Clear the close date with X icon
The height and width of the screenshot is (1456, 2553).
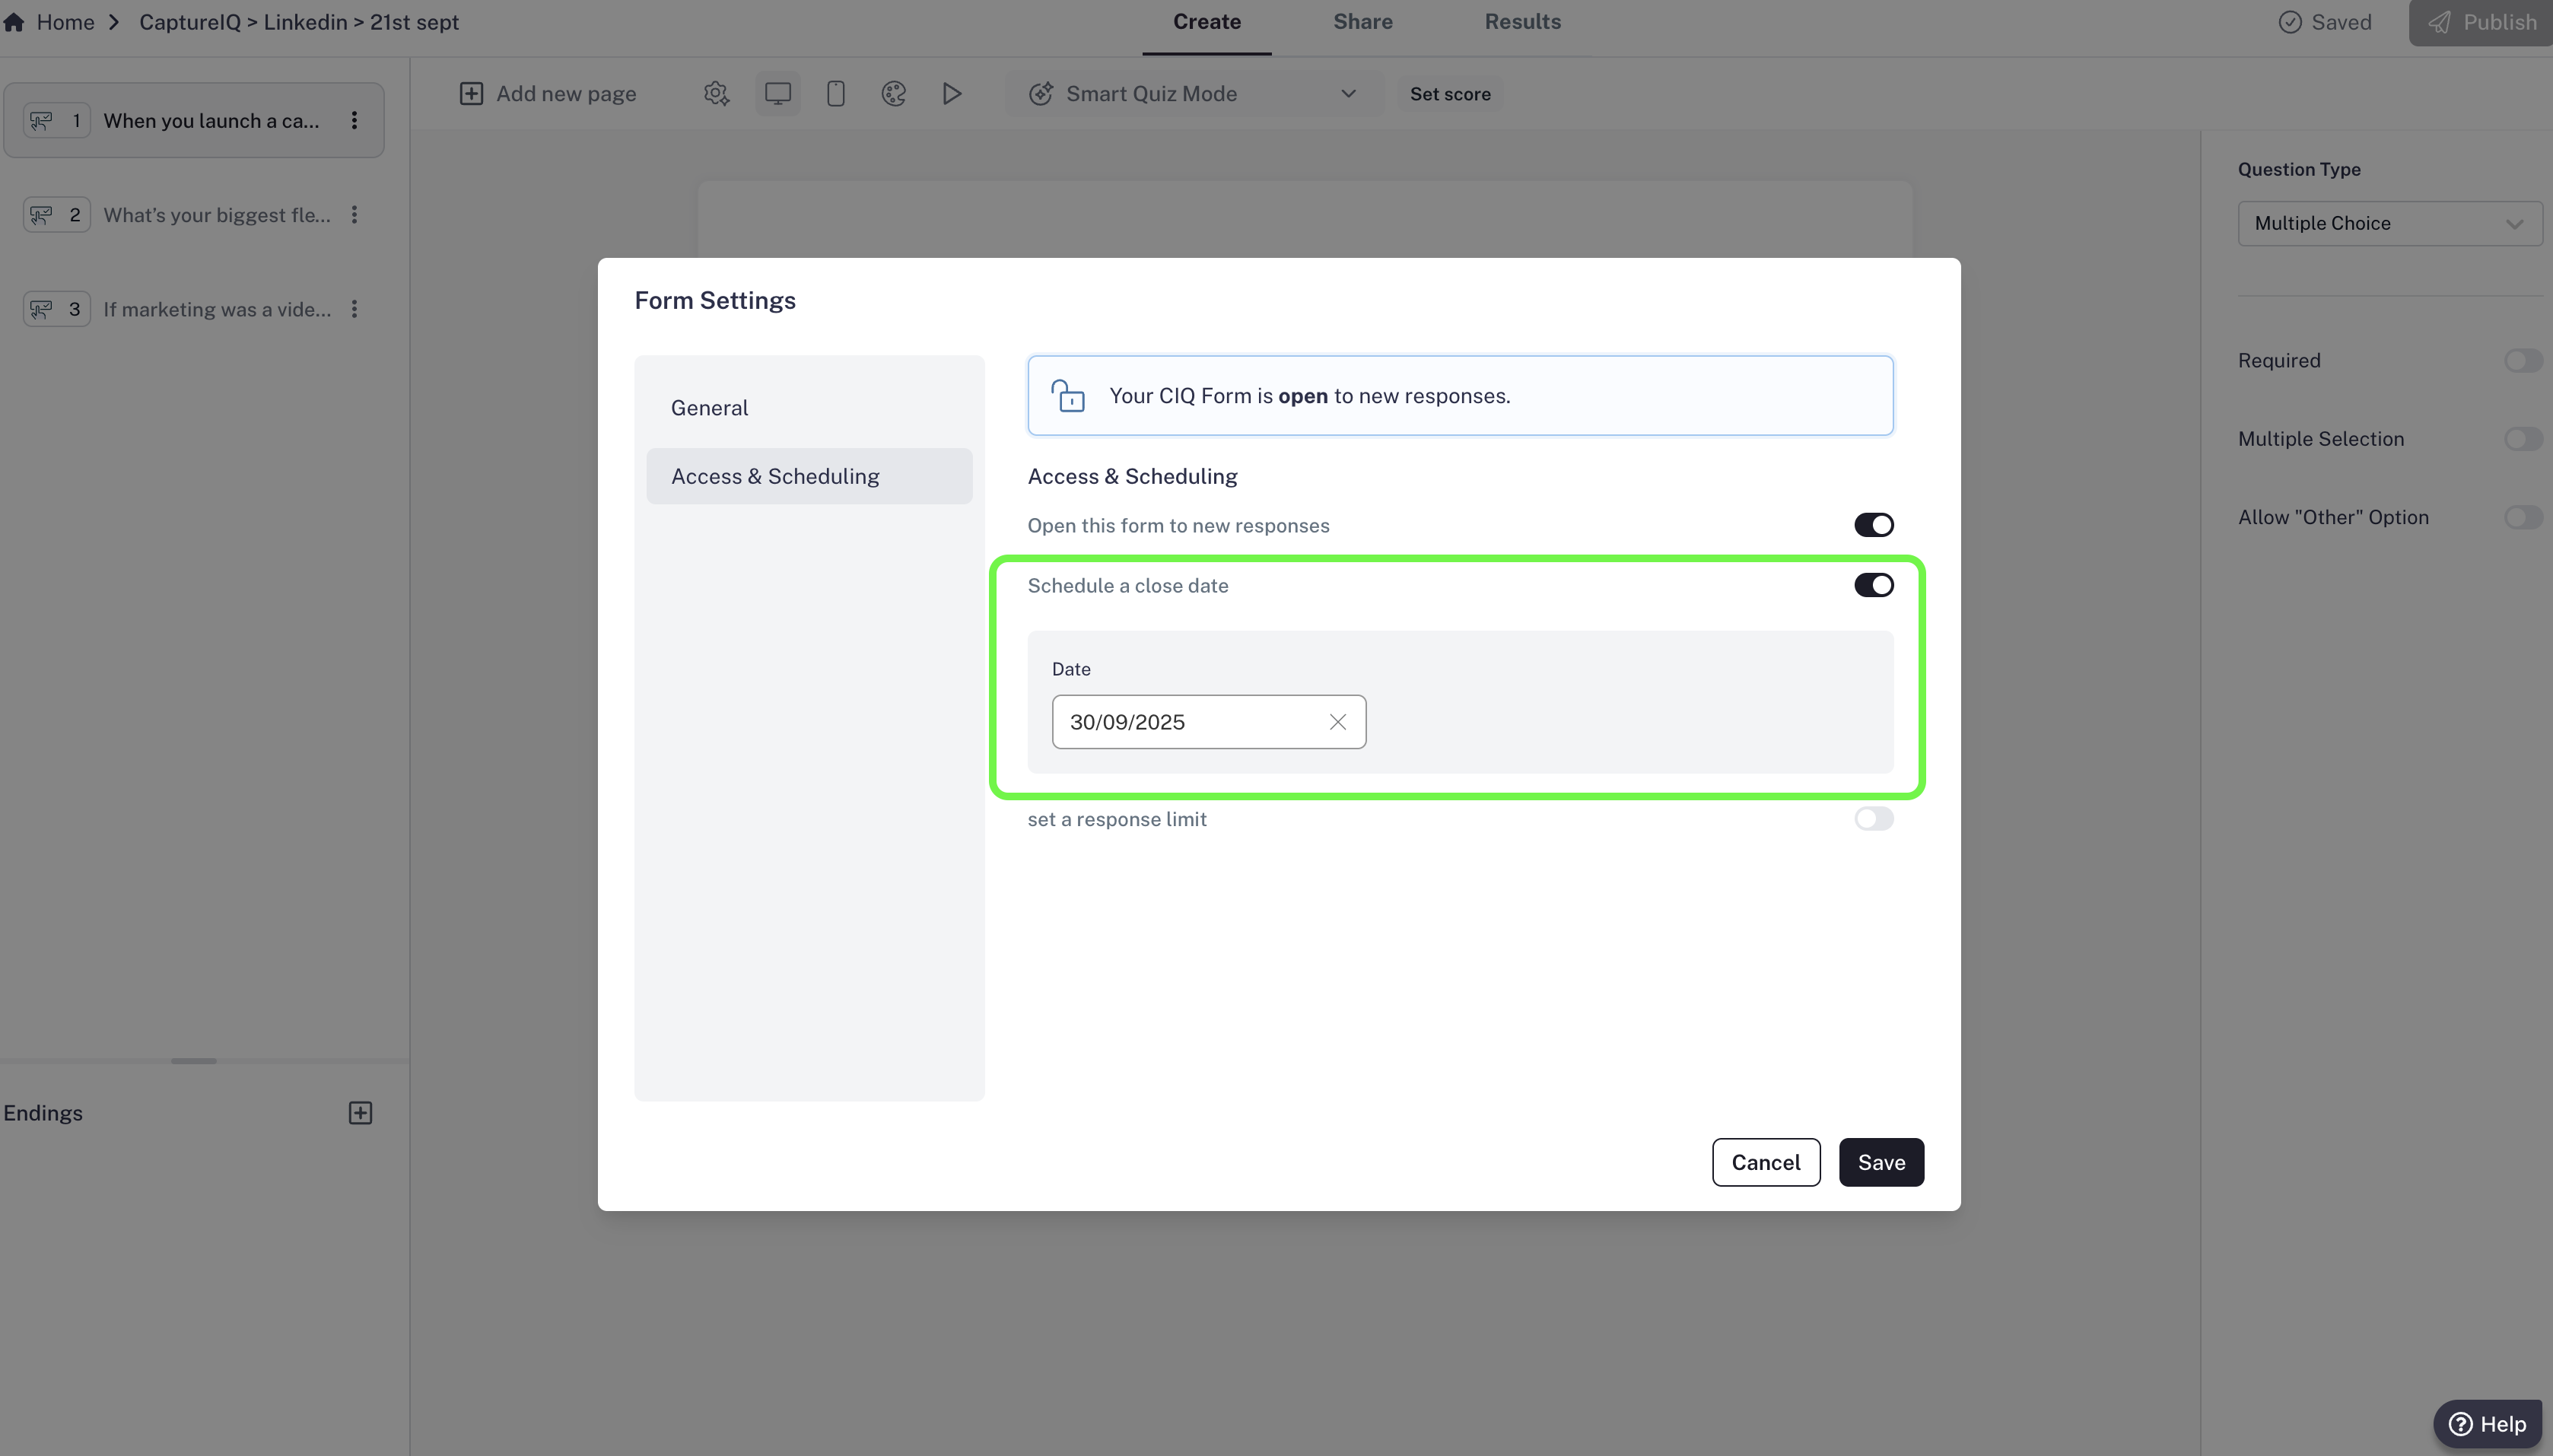[1337, 722]
